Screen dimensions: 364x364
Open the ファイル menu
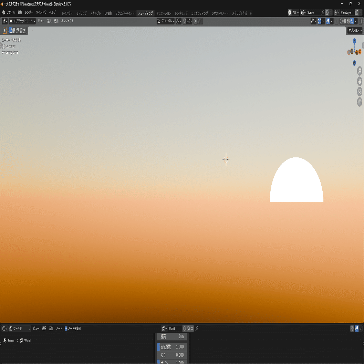(10, 12)
